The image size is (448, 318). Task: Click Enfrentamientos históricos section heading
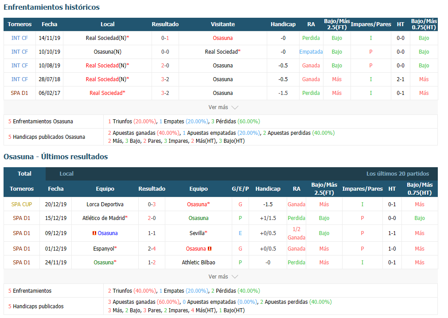(51, 7)
